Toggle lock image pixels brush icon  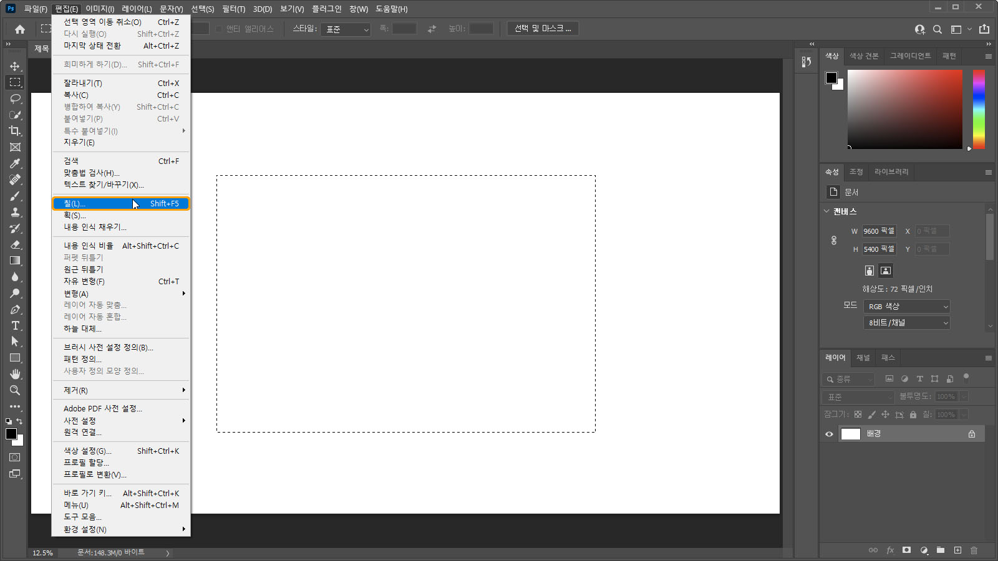coord(872,415)
